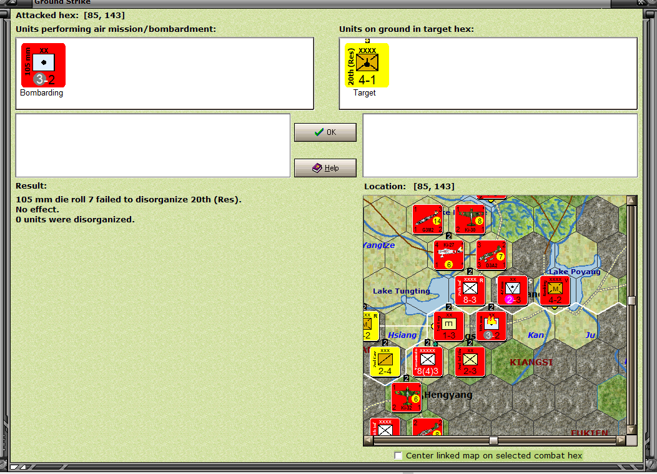Viewport: 657px width, 474px height.
Task: Enable Center linked map on selected combat hex
Action: (398, 455)
